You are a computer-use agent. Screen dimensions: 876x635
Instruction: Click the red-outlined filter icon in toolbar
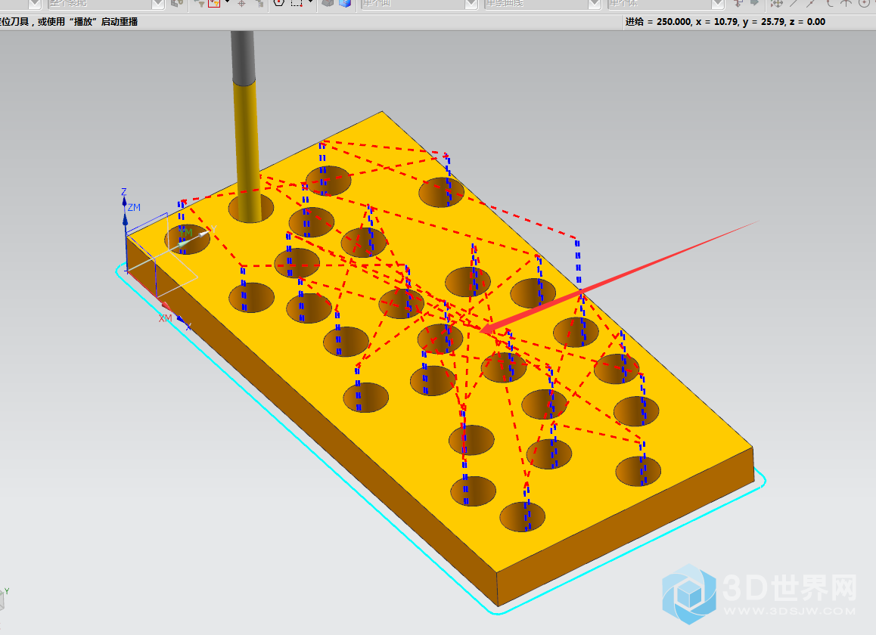click(214, 3)
